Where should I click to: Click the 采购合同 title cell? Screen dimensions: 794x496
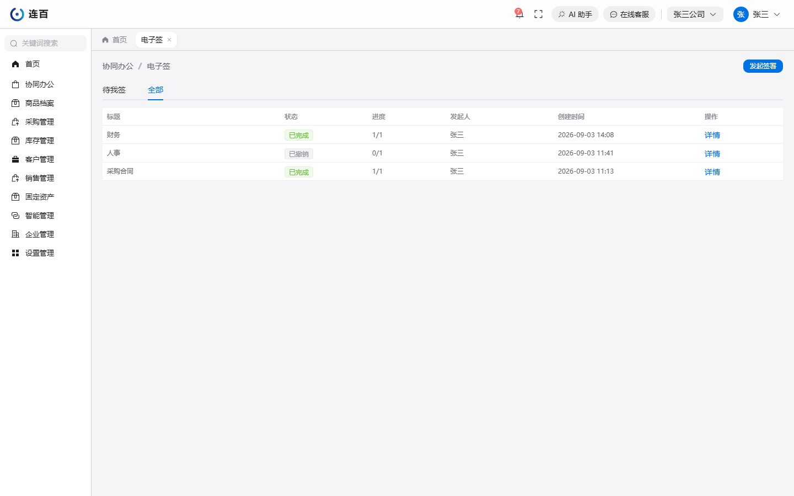(x=120, y=171)
